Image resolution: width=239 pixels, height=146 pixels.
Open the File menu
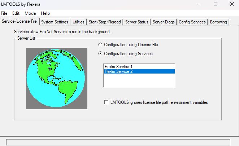[x=4, y=13]
